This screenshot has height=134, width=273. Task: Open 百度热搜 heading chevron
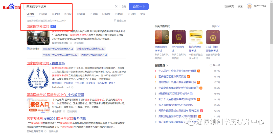point(167,65)
